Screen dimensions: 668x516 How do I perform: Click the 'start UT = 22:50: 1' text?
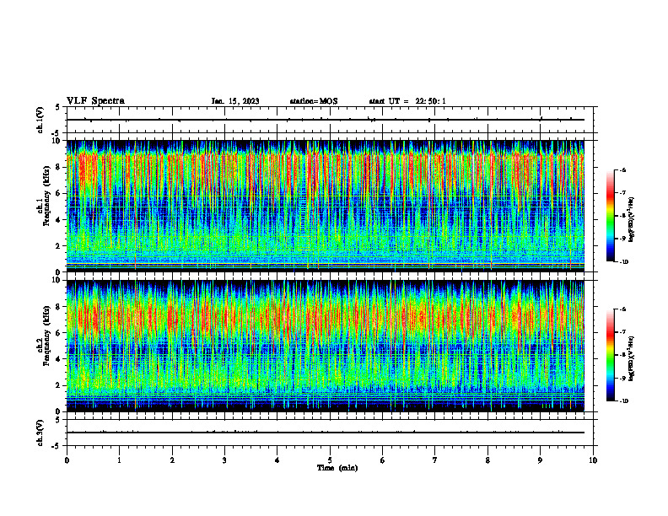407,101
